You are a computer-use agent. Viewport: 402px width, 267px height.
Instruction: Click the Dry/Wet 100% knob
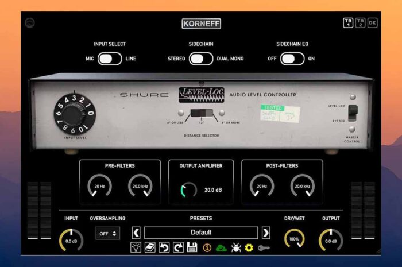(x=294, y=238)
